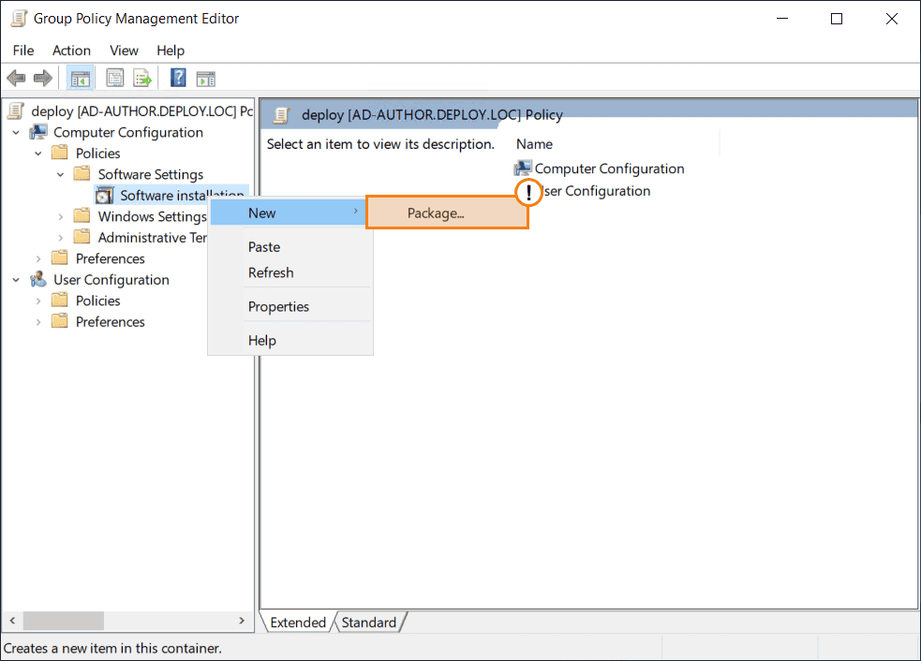Click the Windows Settings folder icon
Screen dimensions: 921x661
(82, 216)
